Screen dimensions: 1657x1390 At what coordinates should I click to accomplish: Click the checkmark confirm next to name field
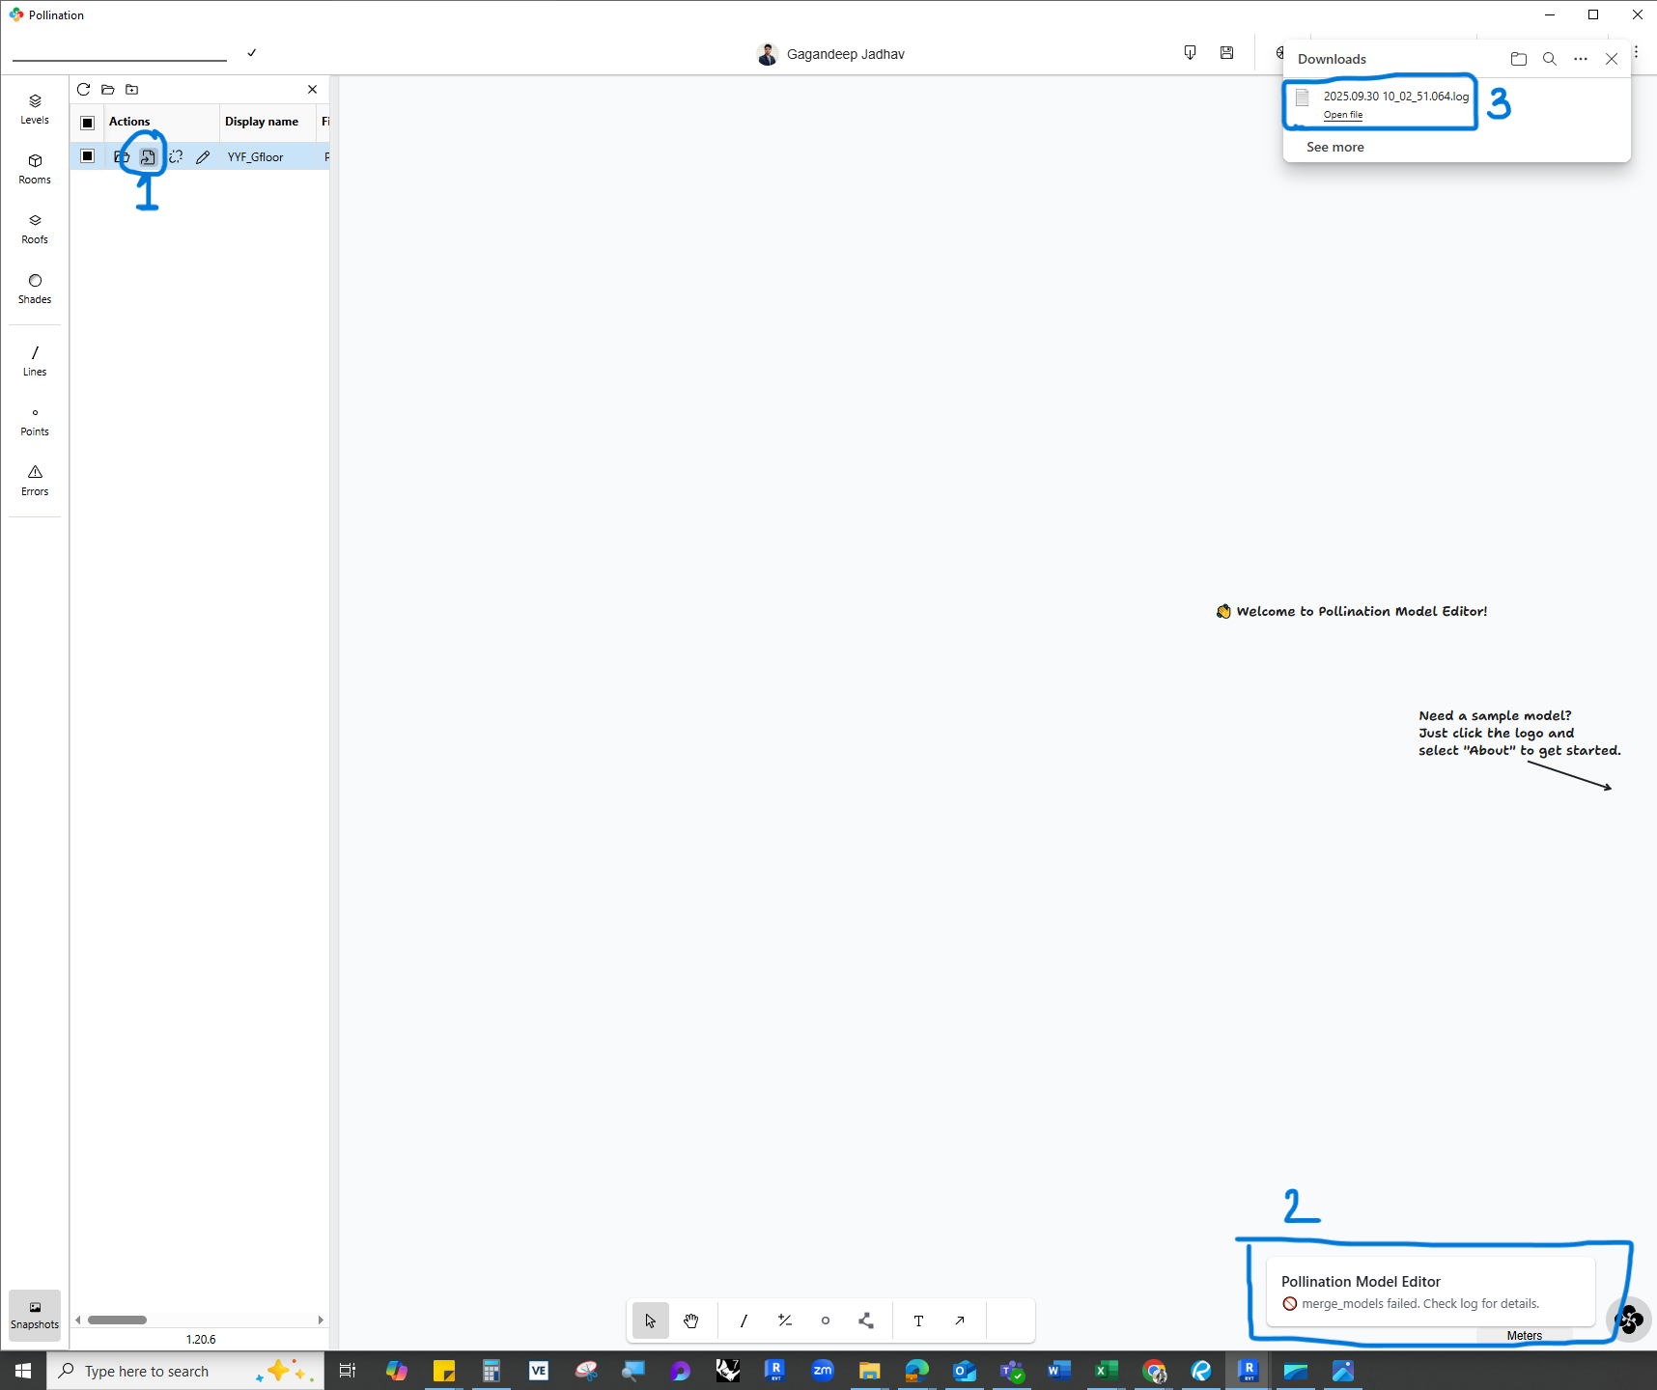[x=252, y=53]
